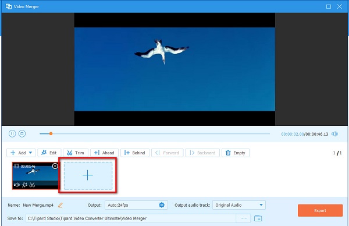The width and height of the screenshot is (349, 226).
Task: Maximize the Video Merger window
Action: (x=329, y=6)
